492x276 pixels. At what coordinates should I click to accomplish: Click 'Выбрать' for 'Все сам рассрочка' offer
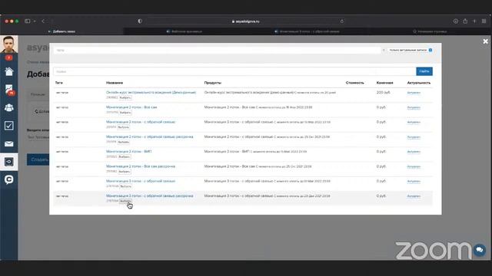[125, 172]
